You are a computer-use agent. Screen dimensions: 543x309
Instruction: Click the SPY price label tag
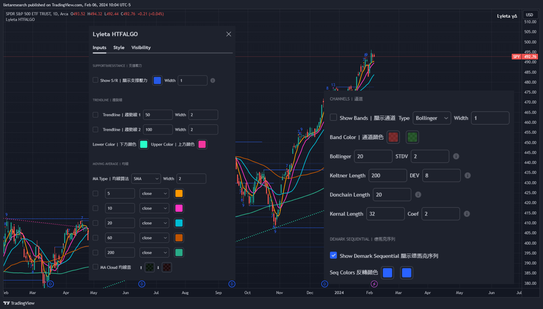coord(516,57)
